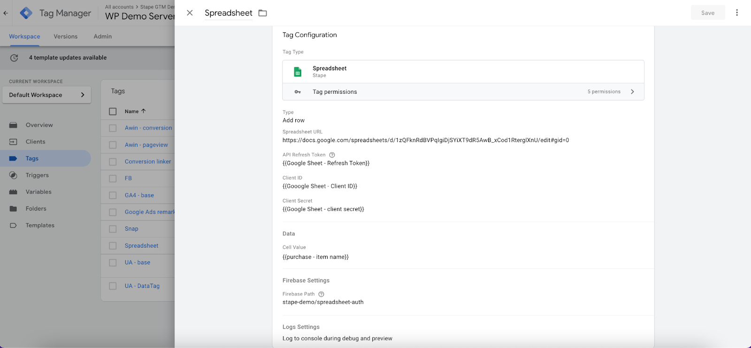Click the Spreadsheet Stape tag type card
Viewport: 751px width, 348px height.
click(463, 72)
